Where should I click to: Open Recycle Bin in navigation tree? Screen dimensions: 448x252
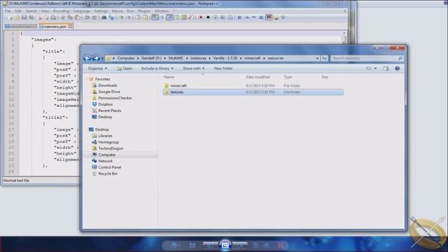(108, 174)
